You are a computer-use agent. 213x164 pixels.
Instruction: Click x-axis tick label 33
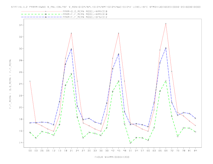coord(95,151)
